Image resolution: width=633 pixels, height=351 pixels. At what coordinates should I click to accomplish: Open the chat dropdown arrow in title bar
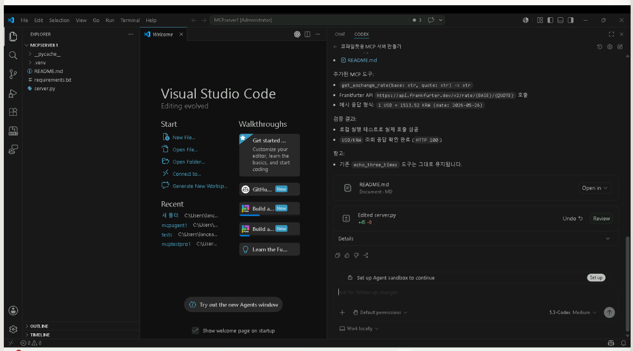(x=441, y=20)
